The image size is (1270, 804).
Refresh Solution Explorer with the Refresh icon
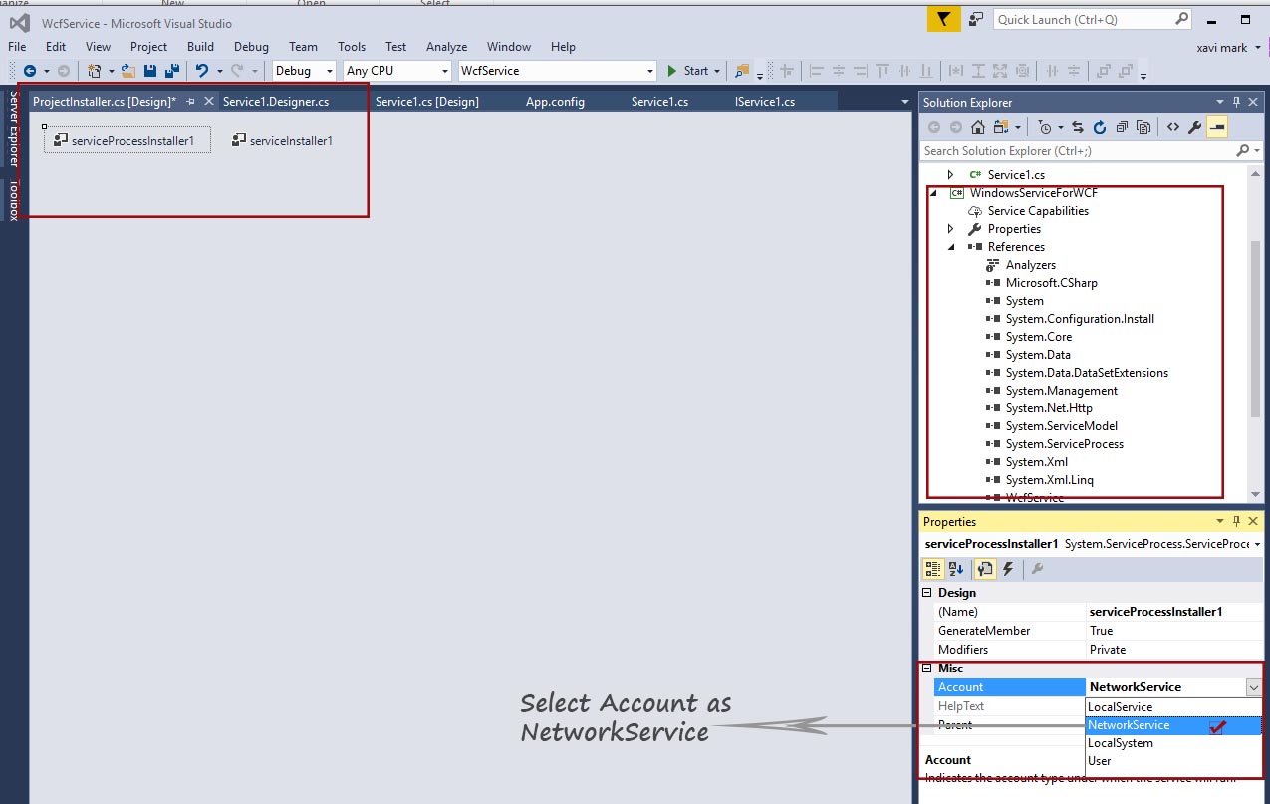[1100, 127]
